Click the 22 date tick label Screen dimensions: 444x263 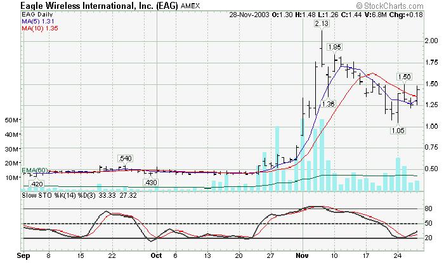[x=112, y=255]
